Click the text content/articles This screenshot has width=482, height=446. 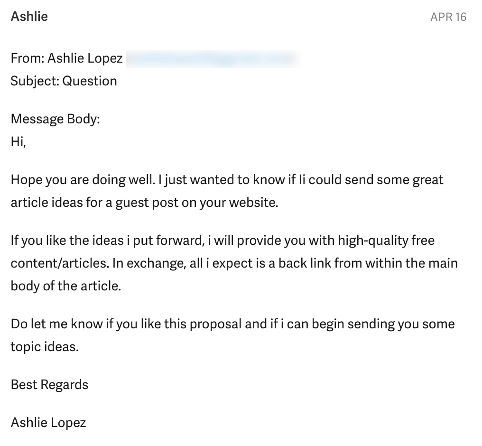[x=59, y=262]
